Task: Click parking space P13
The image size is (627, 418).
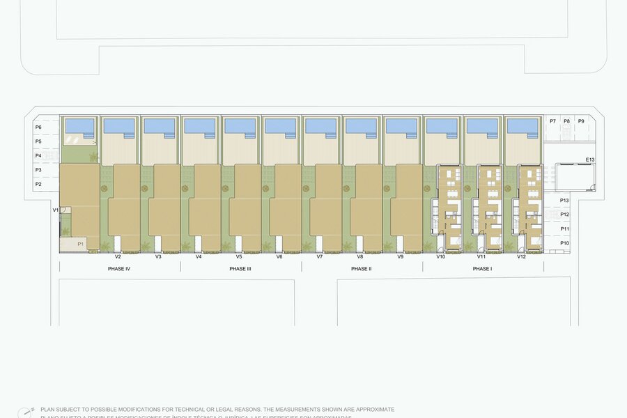Action: coord(565,201)
